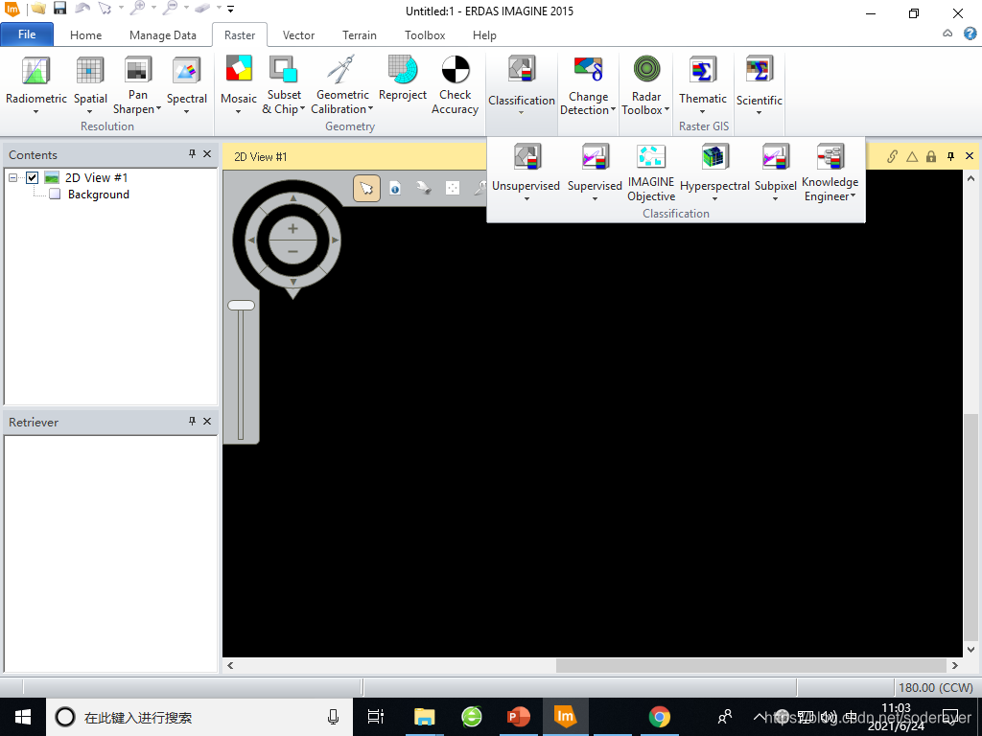Viewport: 982px width, 736px height.
Task: Click the save disk icon in quick access toolbar
Action: [x=59, y=9]
